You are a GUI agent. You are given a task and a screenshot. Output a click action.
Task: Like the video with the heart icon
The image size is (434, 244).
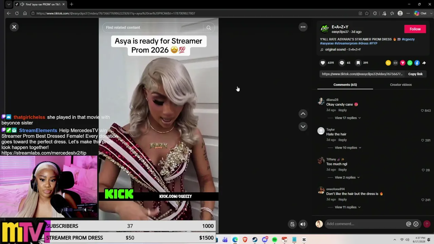pos(323,63)
